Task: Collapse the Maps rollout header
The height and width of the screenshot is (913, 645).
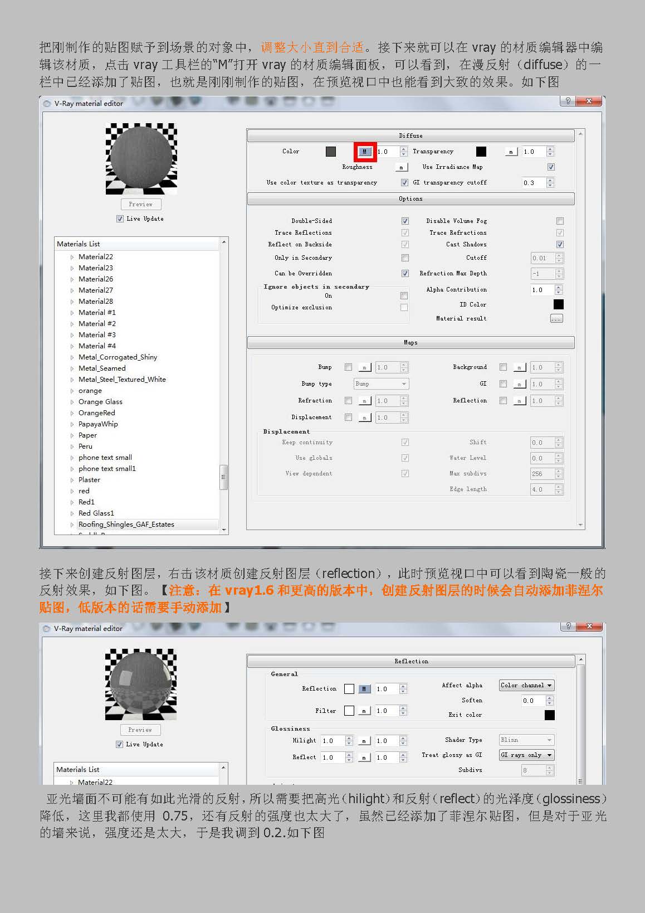Action: pos(411,343)
